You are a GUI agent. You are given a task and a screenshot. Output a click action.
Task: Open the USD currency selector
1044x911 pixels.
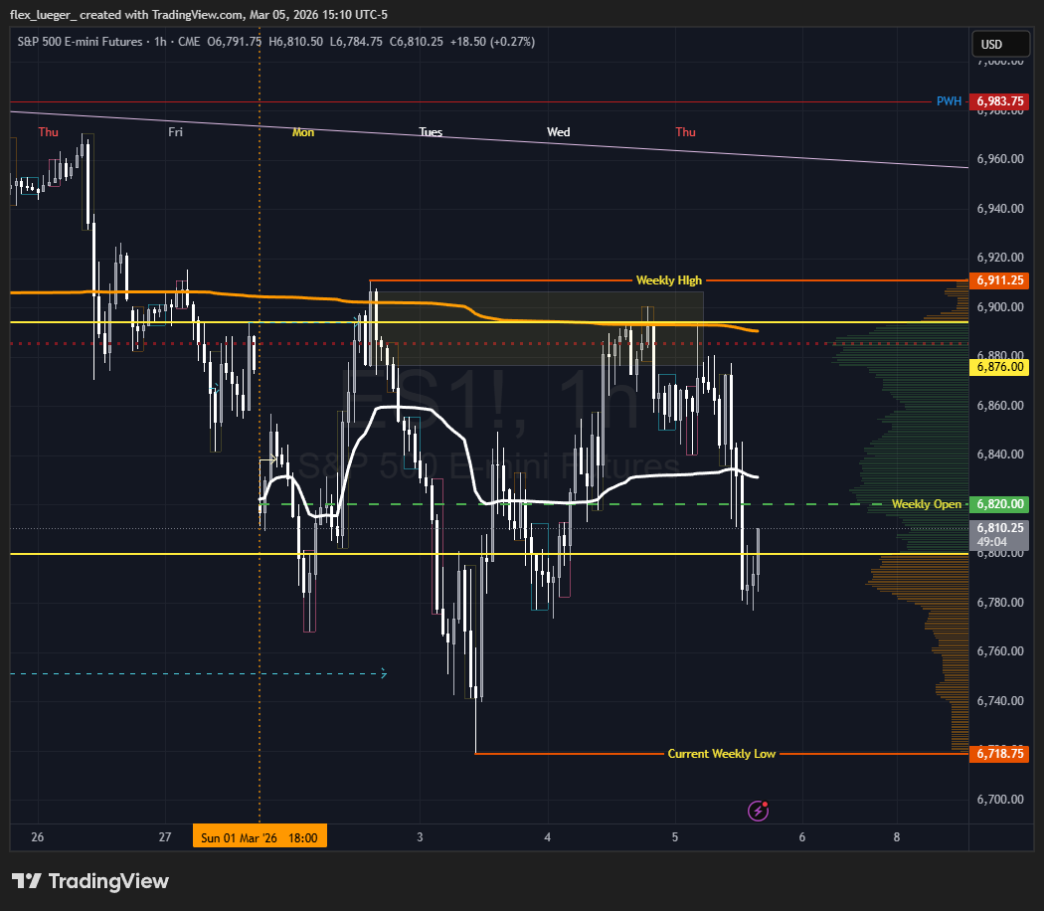991,45
